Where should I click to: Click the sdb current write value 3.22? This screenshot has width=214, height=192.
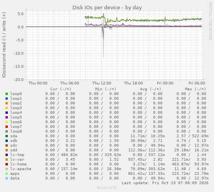(x=70, y=141)
